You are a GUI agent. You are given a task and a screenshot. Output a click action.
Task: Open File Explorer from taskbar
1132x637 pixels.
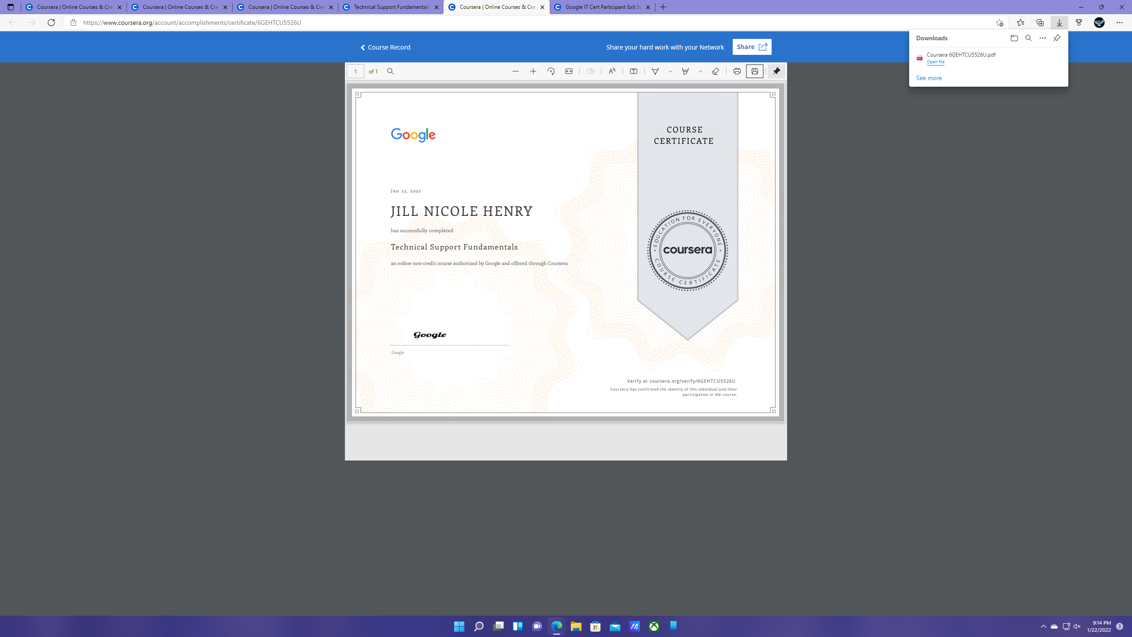[x=576, y=626]
